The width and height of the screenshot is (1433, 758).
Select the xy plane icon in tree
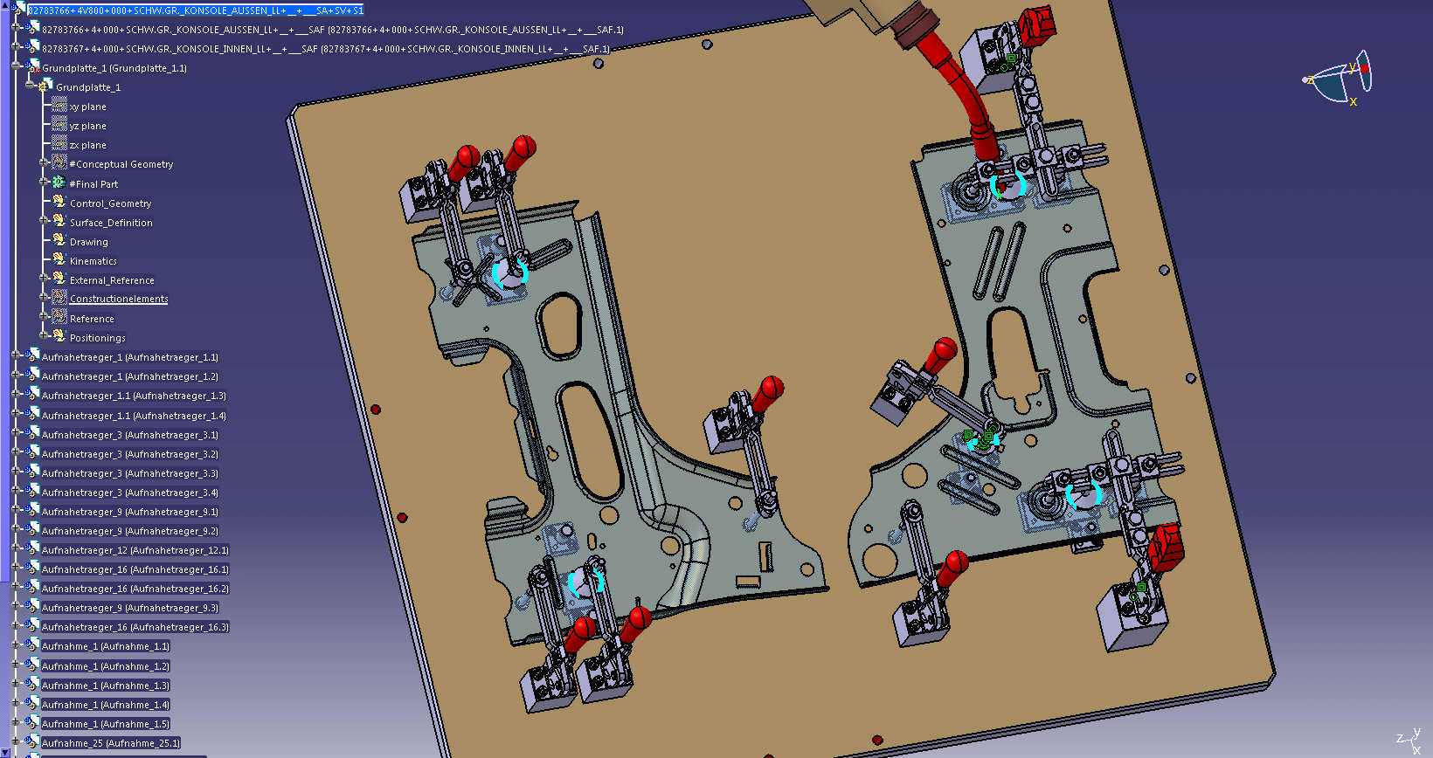coord(59,106)
